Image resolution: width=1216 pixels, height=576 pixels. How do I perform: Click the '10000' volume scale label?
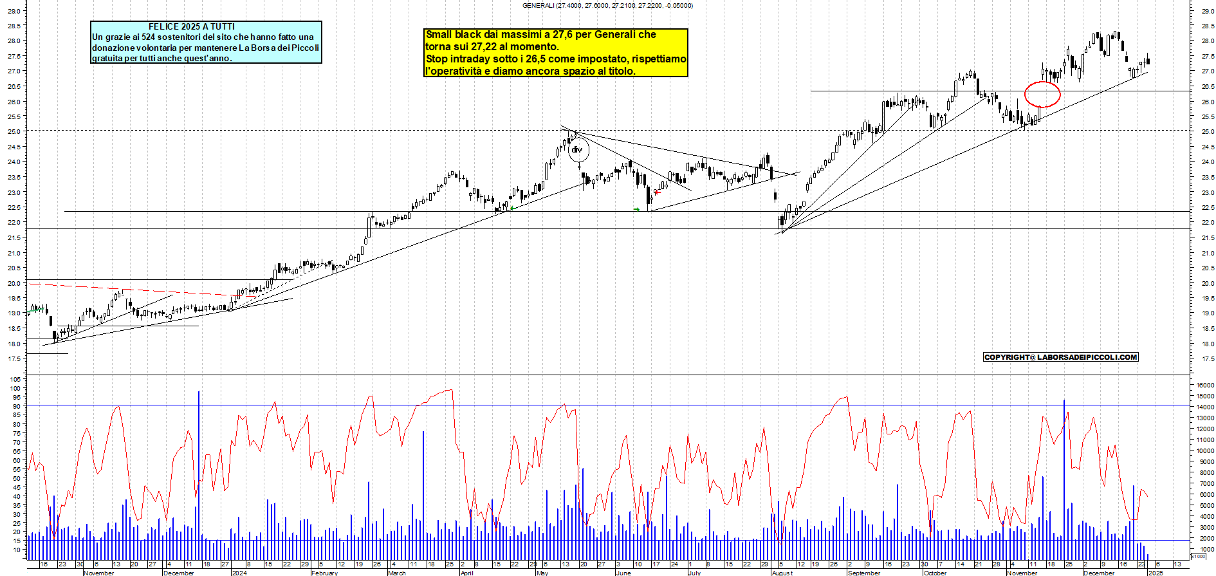coord(1204,451)
